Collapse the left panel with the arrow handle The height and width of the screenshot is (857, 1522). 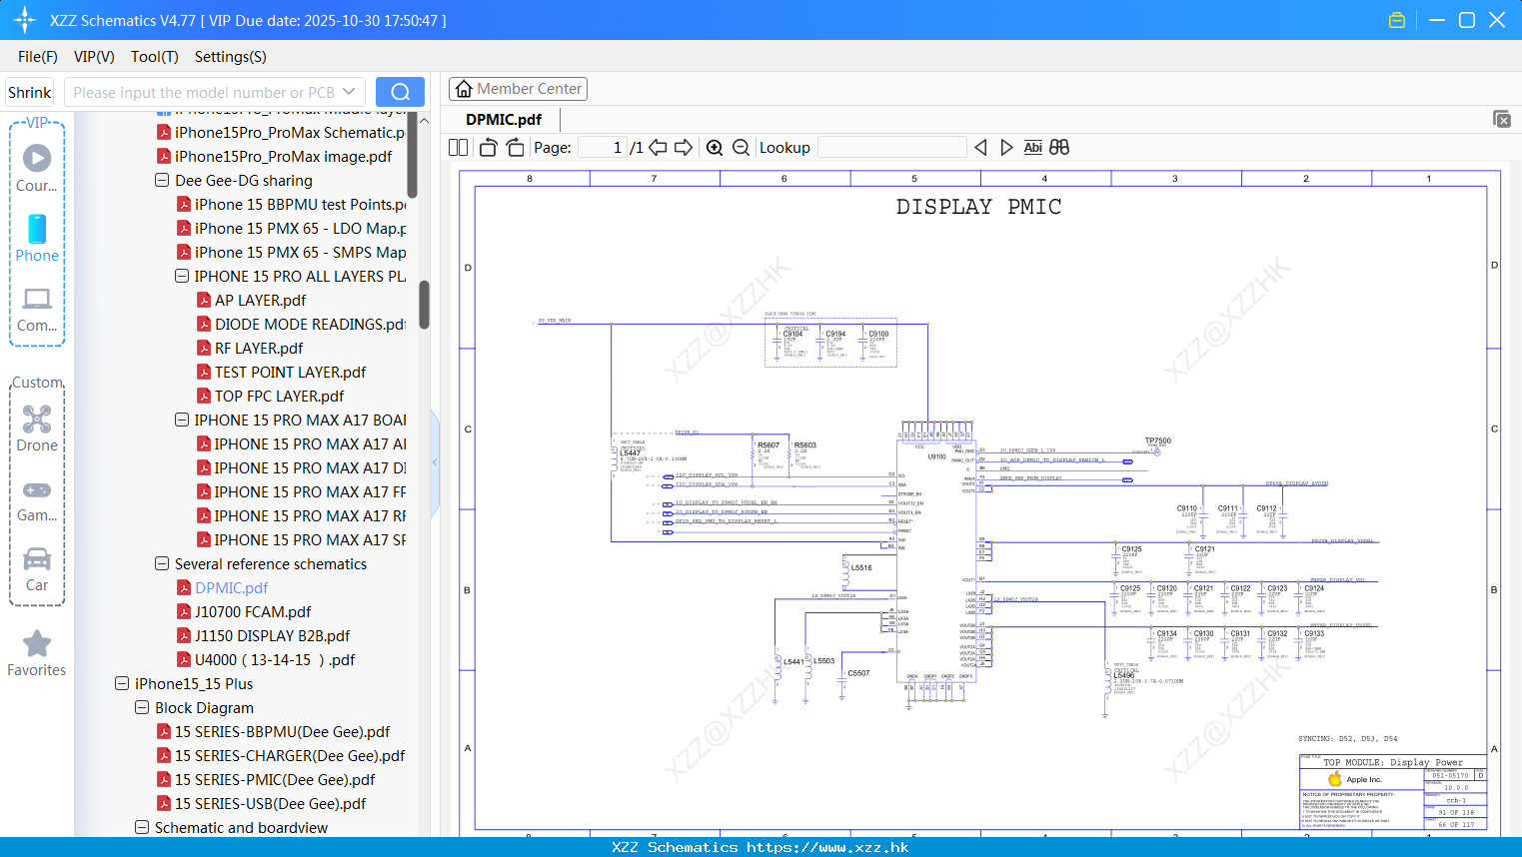tap(435, 461)
